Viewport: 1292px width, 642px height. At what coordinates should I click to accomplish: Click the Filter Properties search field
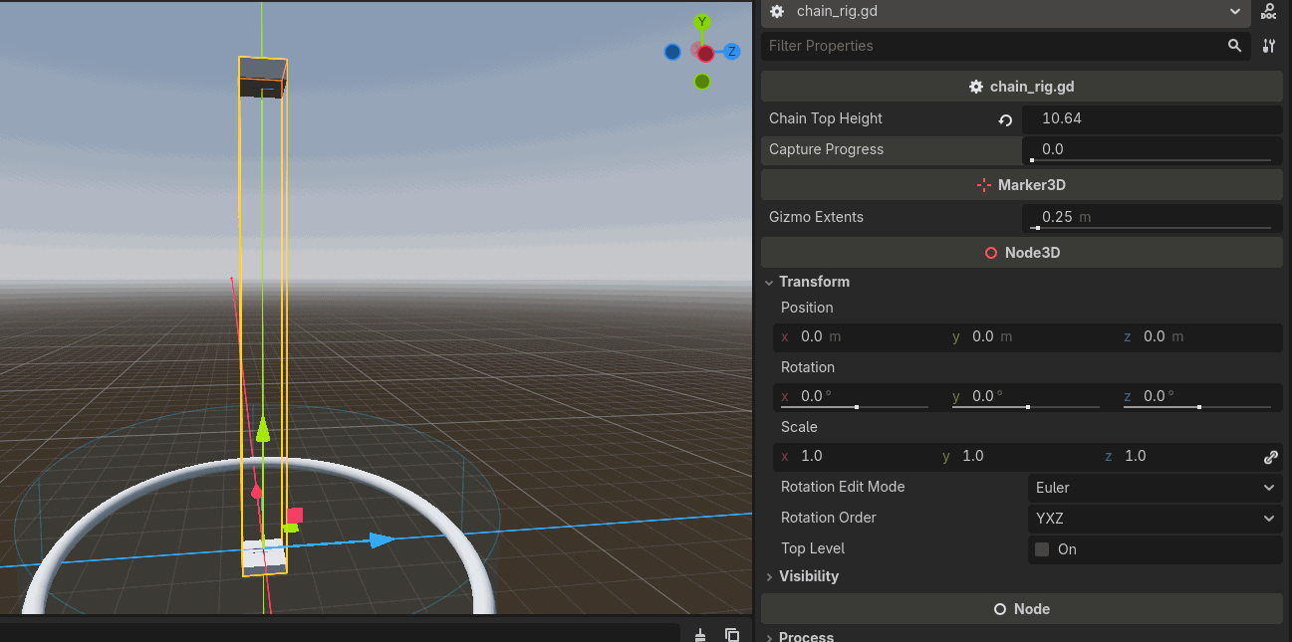pos(991,46)
